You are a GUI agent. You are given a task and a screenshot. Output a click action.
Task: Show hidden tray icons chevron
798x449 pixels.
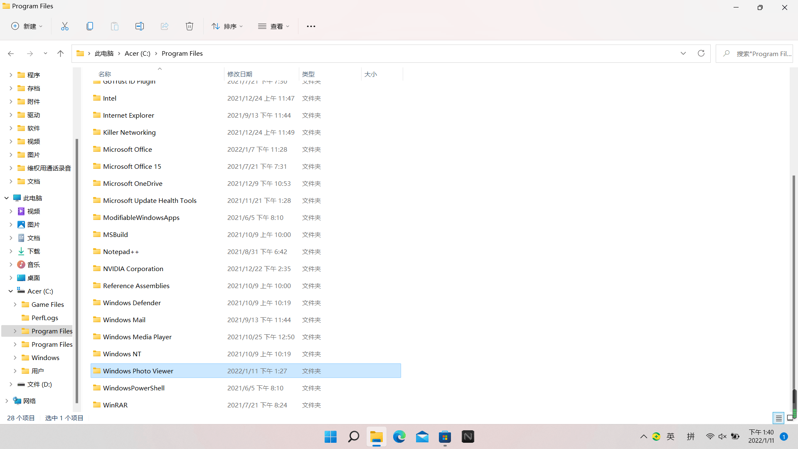[644, 437]
